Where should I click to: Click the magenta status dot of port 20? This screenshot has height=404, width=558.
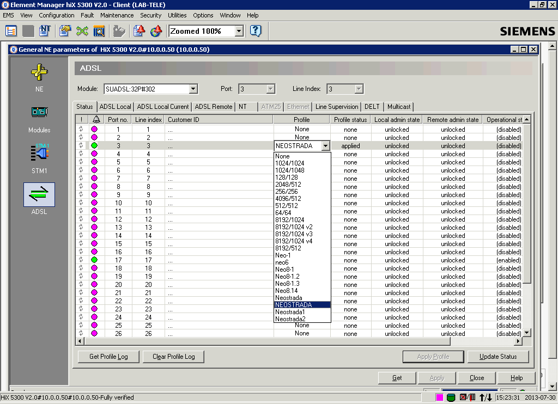(94, 285)
